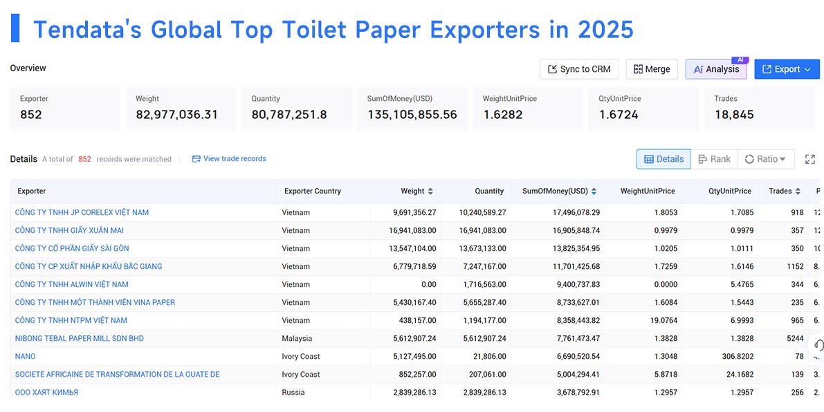Open exporter CÔNG TY TNHH ALWIN VIỆT NAM

click(71, 285)
